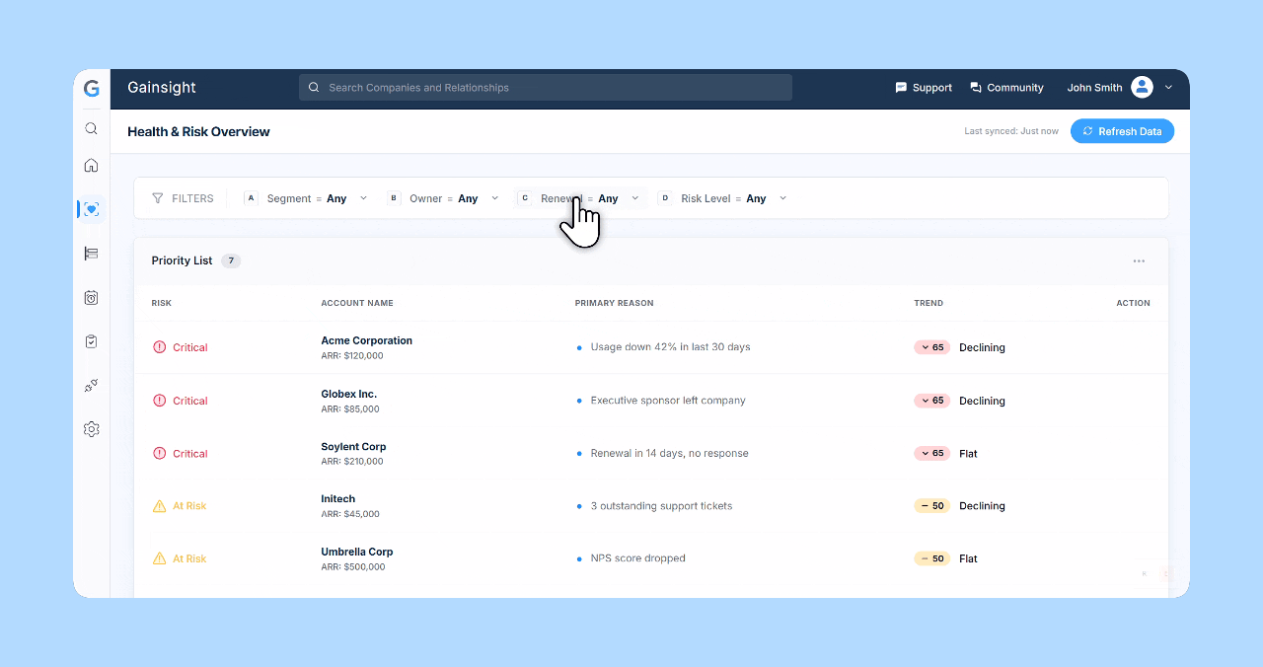Image resolution: width=1263 pixels, height=667 pixels.
Task: Click the John Smith avatar icon
Action: (x=1141, y=87)
